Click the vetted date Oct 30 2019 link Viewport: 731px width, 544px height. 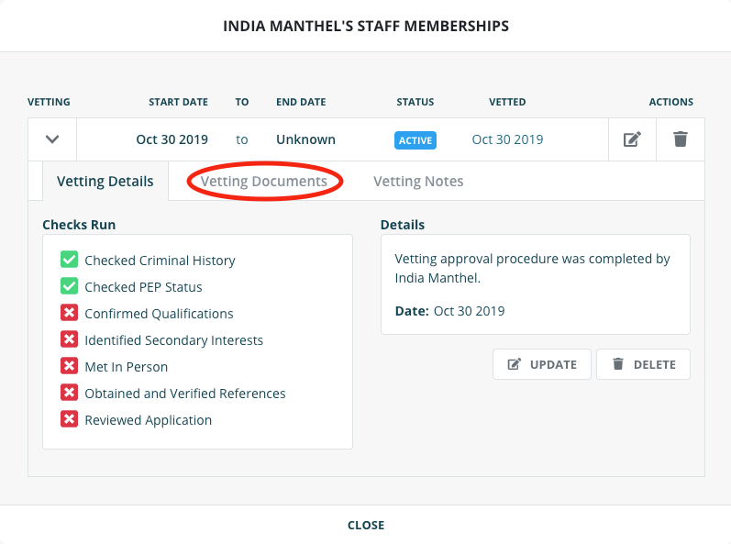click(x=507, y=140)
